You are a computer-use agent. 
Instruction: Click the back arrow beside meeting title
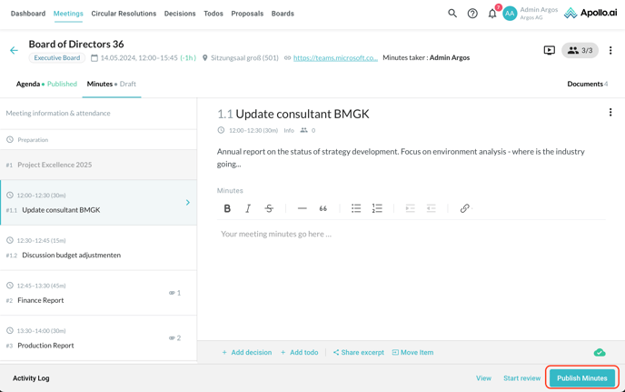pyautogui.click(x=14, y=51)
